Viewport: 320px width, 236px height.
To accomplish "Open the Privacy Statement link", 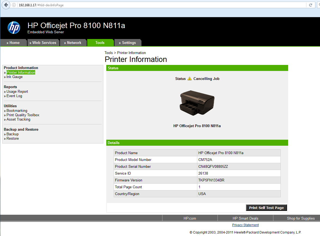I will (x=245, y=225).
